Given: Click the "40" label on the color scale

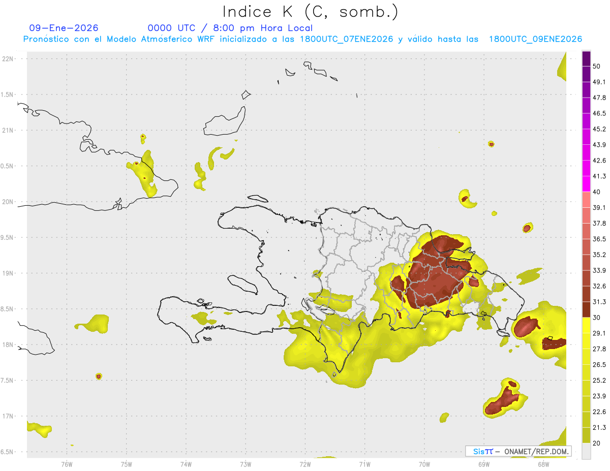Looking at the screenshot, I should pyautogui.click(x=597, y=192).
